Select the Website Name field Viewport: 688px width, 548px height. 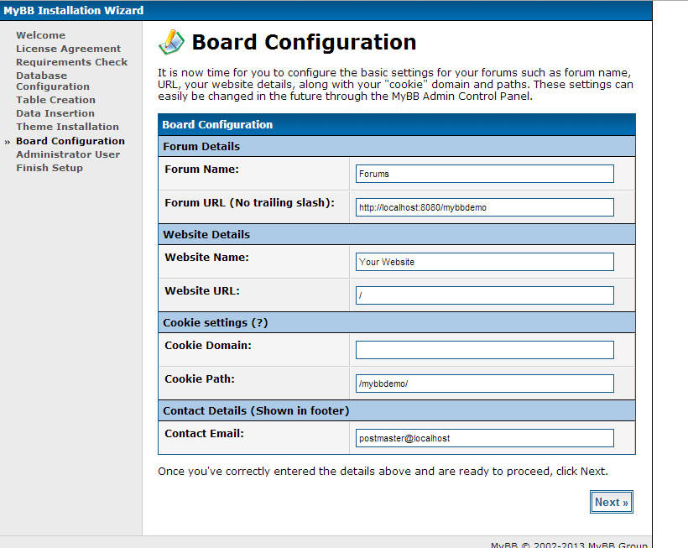(484, 262)
